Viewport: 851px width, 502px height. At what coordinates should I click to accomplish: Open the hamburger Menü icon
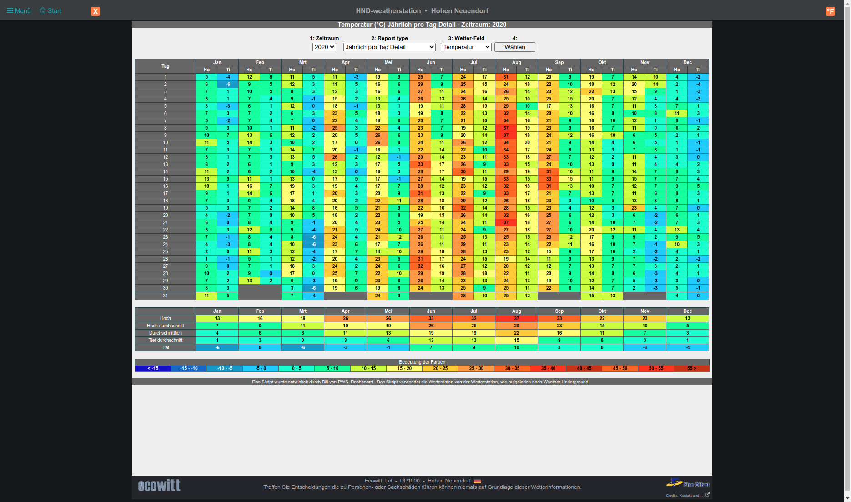coord(10,11)
